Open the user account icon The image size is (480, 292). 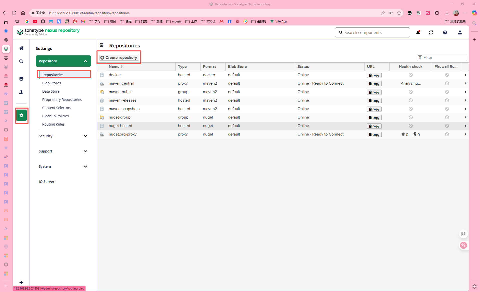460,32
